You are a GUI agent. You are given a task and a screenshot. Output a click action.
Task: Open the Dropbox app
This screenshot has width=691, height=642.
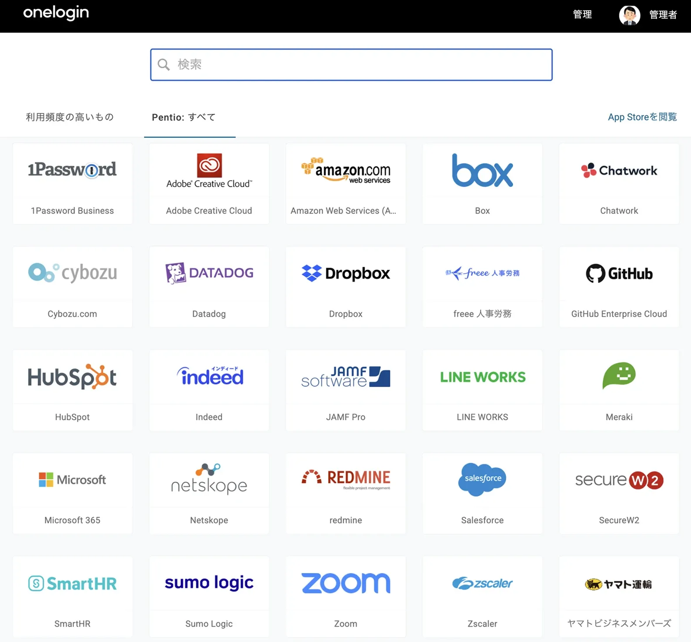(345, 287)
